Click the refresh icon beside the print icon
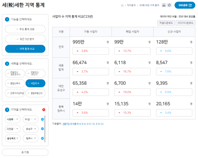 point(169,5)
